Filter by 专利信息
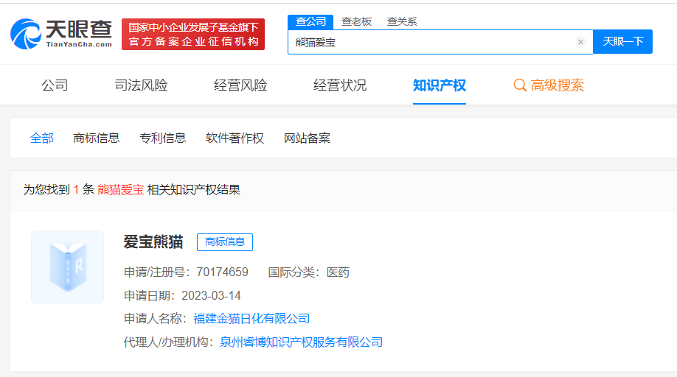 coord(163,138)
